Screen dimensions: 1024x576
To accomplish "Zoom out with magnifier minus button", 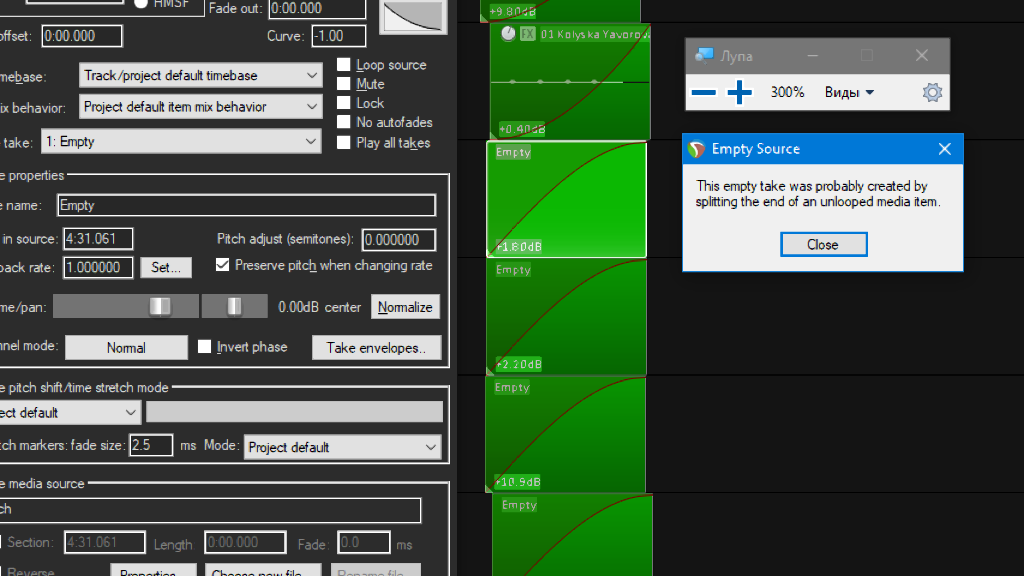I will [x=703, y=92].
